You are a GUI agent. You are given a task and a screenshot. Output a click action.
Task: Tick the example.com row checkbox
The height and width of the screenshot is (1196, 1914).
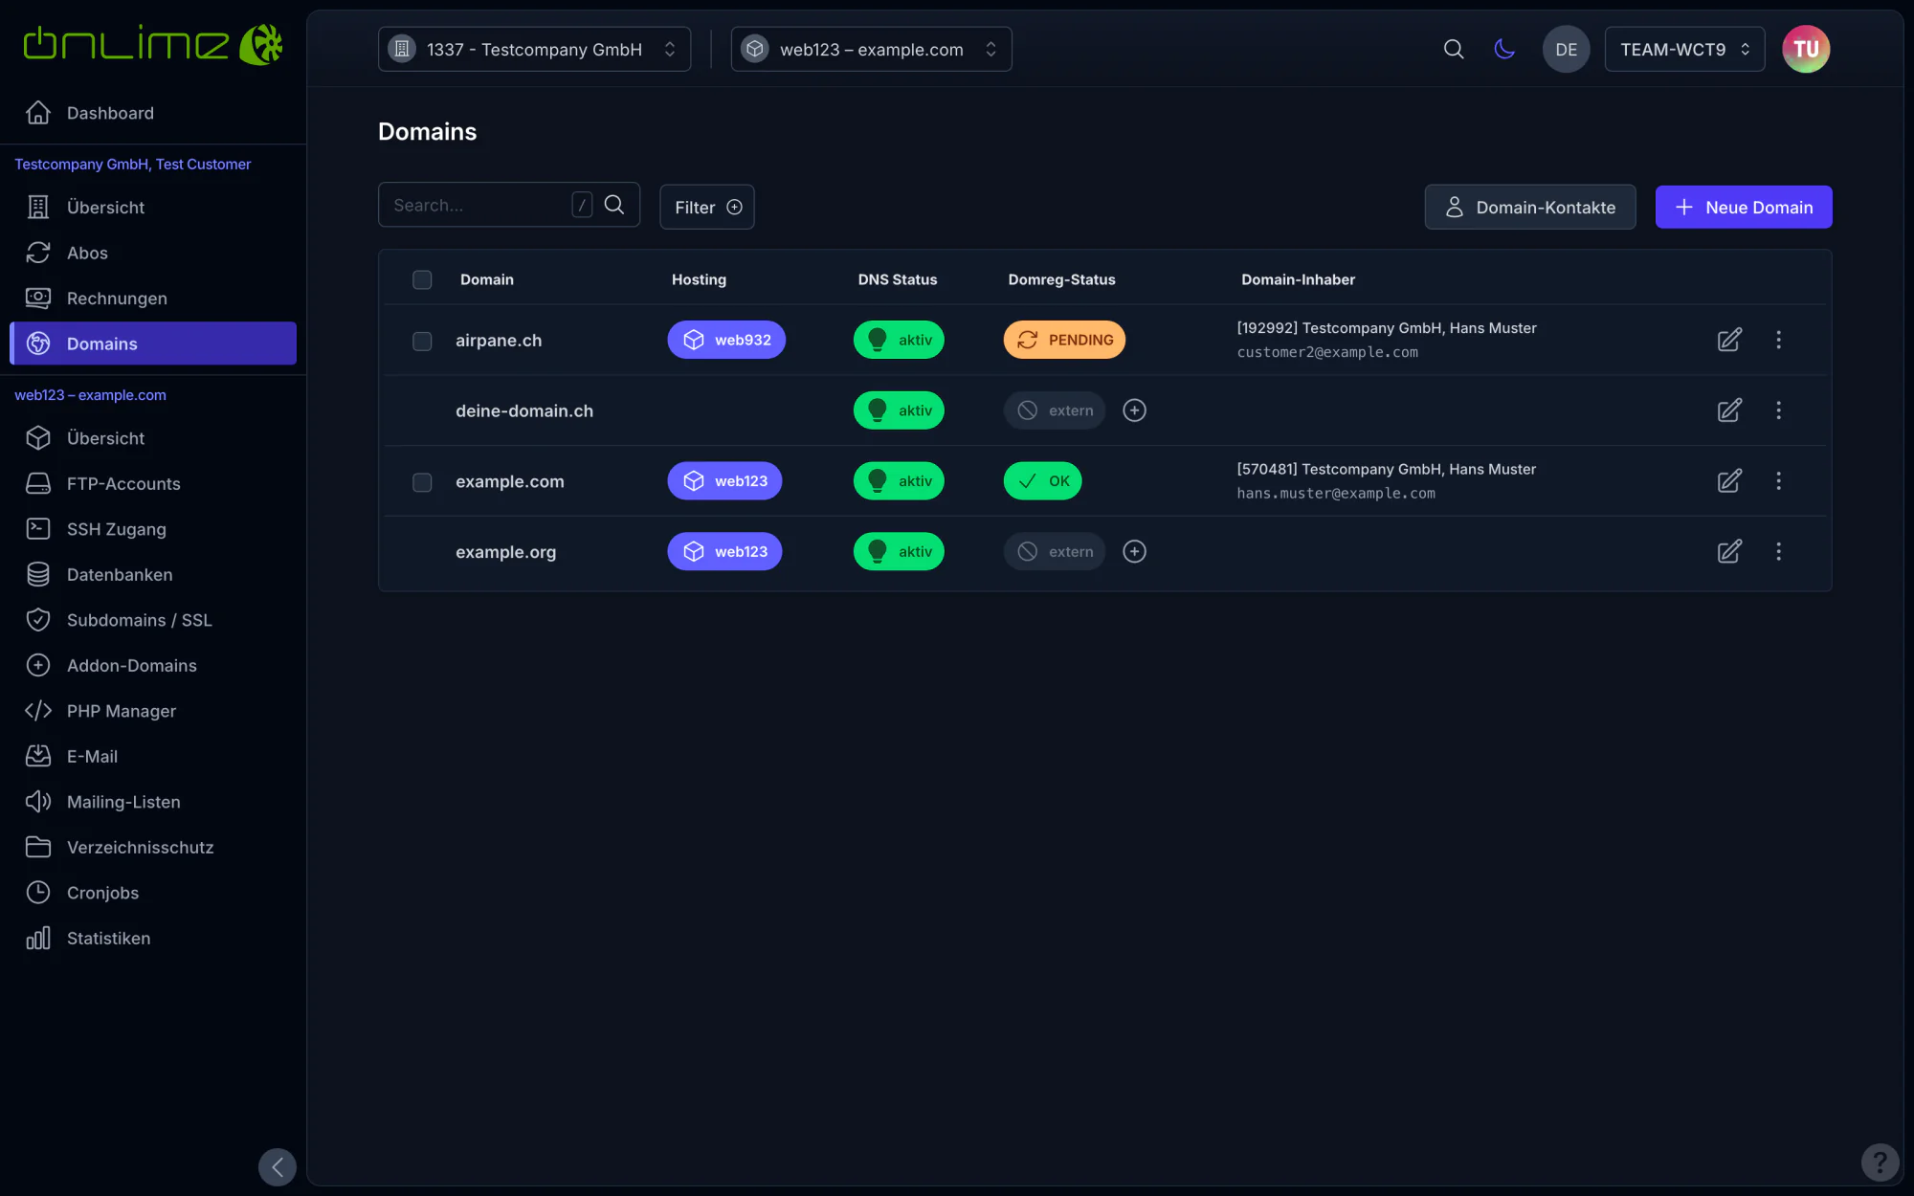click(422, 482)
